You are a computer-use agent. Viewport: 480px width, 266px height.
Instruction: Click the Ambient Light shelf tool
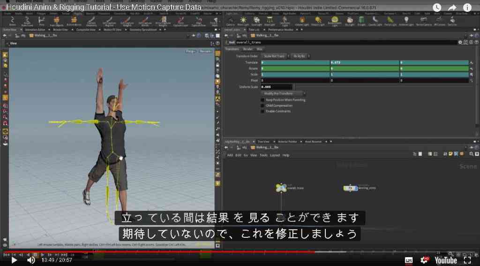(406, 21)
